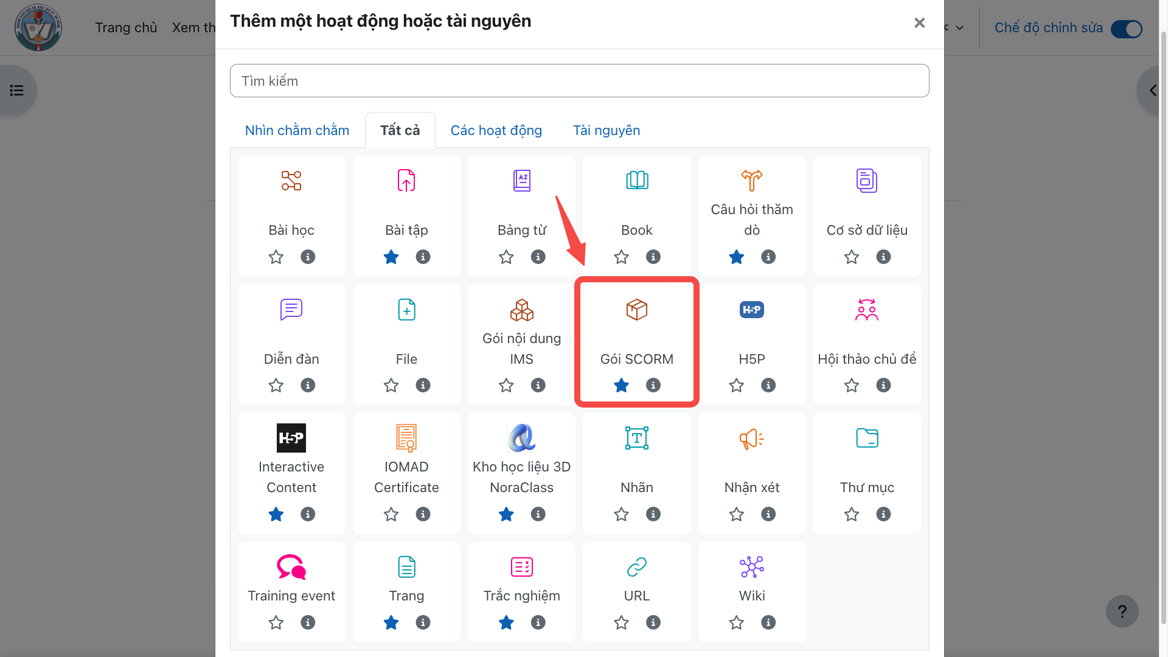Viewport: 1168px width, 657px height.
Task: Choose the Trang page icon
Action: (406, 567)
